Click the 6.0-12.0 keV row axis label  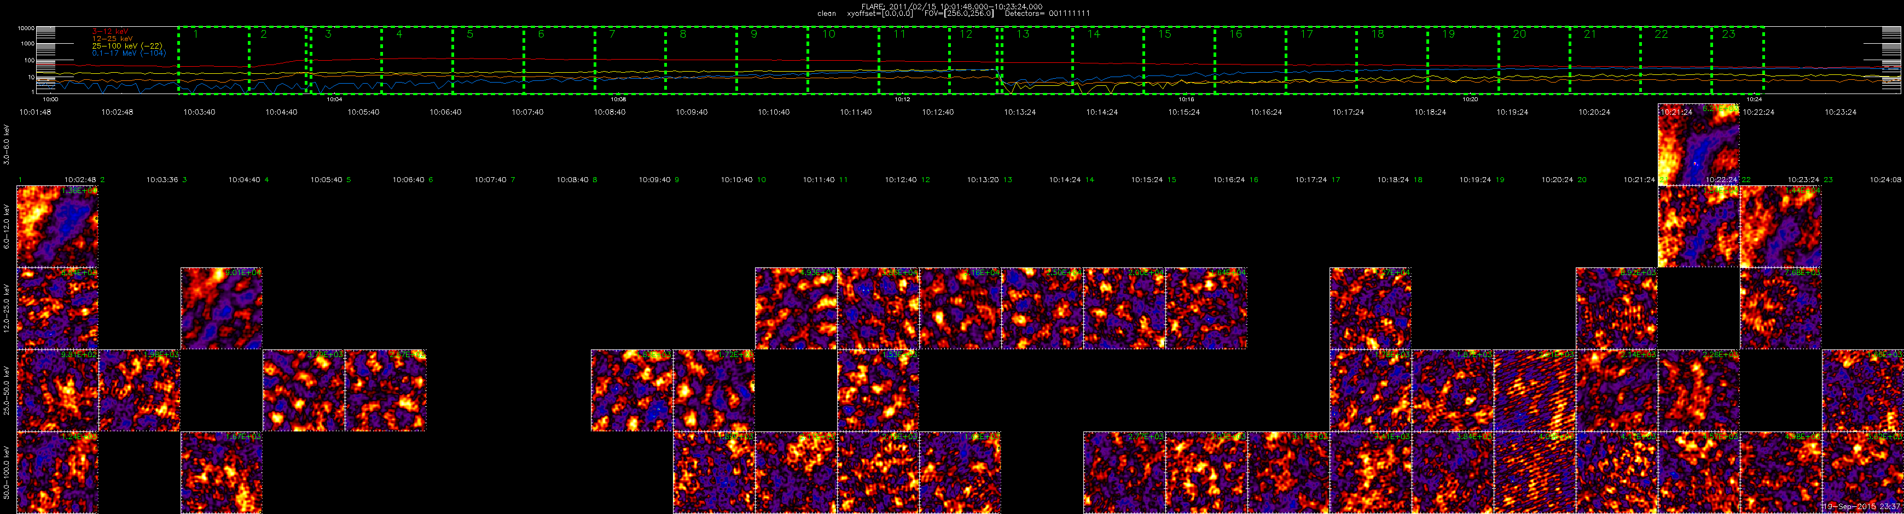point(7,226)
